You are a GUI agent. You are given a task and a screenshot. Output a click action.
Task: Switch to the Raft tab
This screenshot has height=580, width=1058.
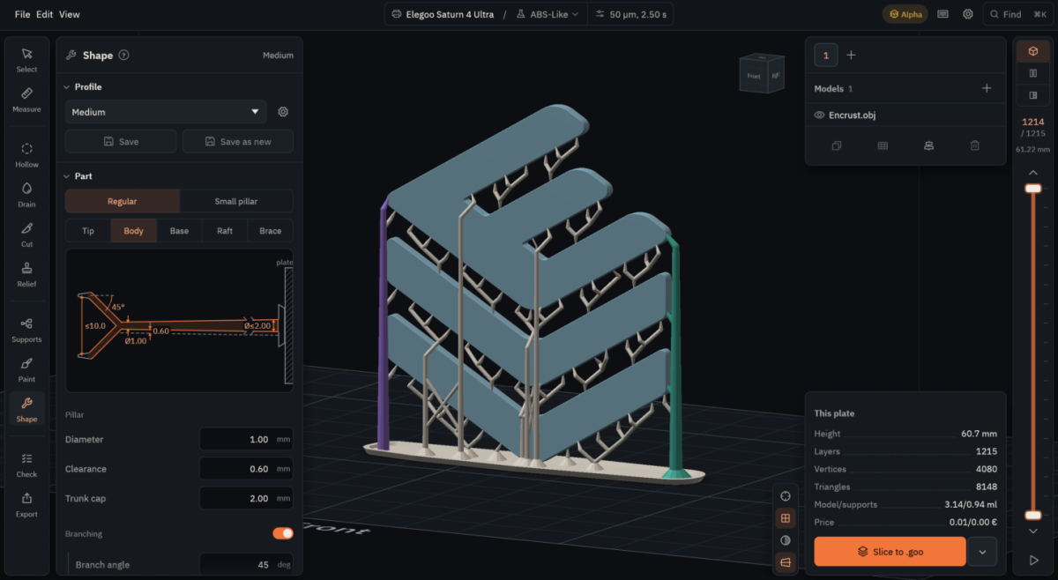[x=225, y=231]
